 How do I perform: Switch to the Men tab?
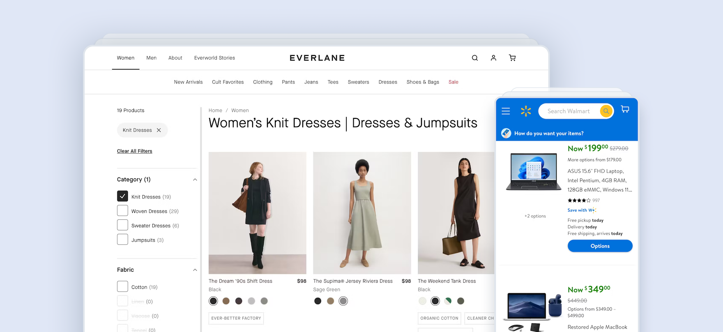coord(151,58)
